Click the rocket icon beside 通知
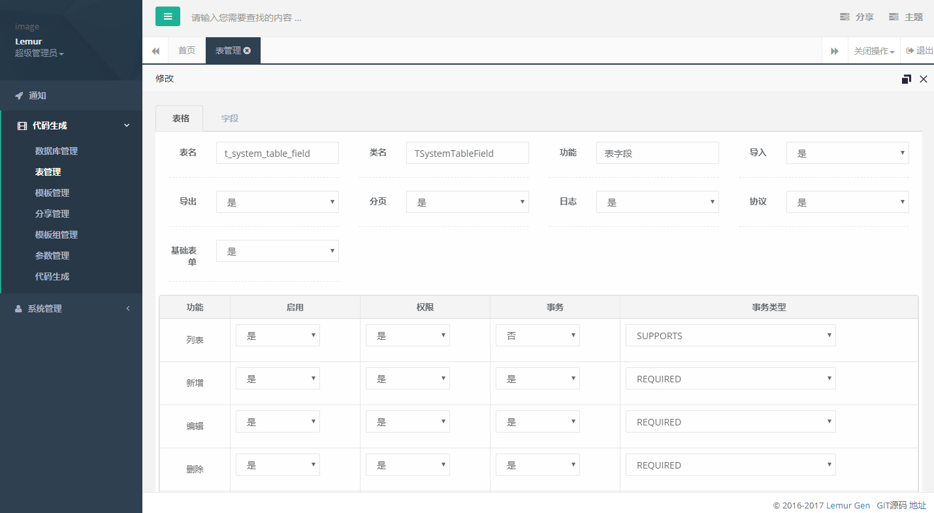The height and width of the screenshot is (513, 934). 19,96
